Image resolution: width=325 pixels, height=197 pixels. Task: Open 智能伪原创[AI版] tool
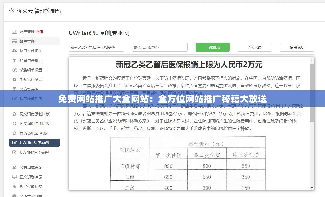[x=34, y=133]
